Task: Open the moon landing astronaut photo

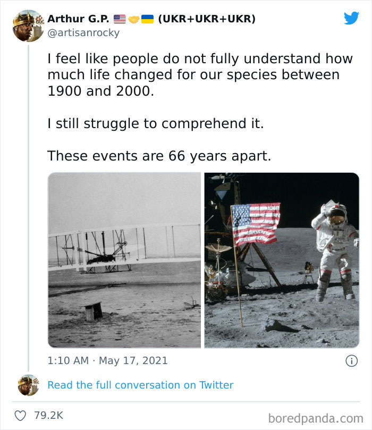Action: coord(282,260)
